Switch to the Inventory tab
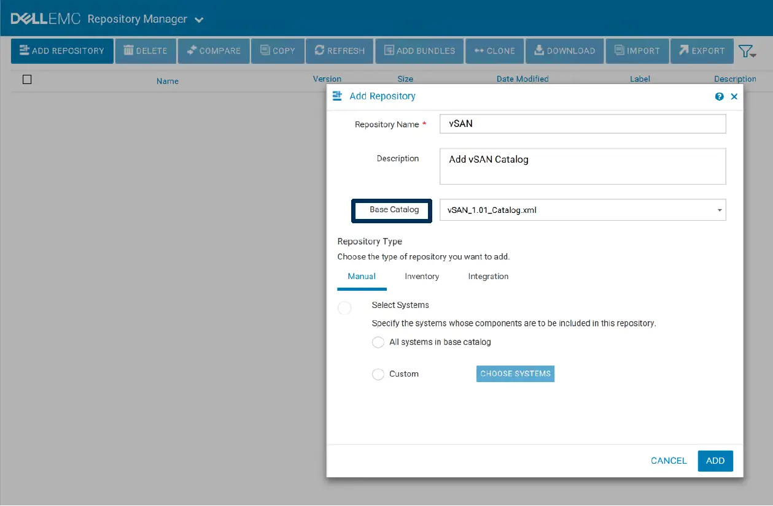The height and width of the screenshot is (506, 773). point(422,277)
